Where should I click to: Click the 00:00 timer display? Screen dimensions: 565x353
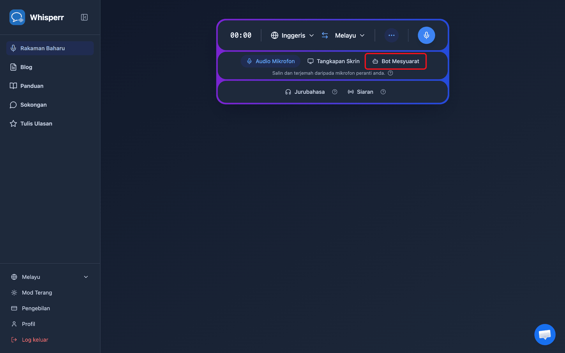[241, 35]
